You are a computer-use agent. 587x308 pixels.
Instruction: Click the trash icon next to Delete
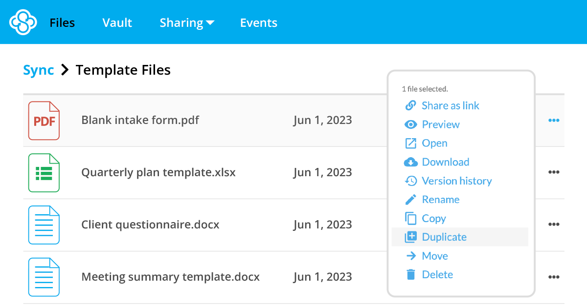411,274
